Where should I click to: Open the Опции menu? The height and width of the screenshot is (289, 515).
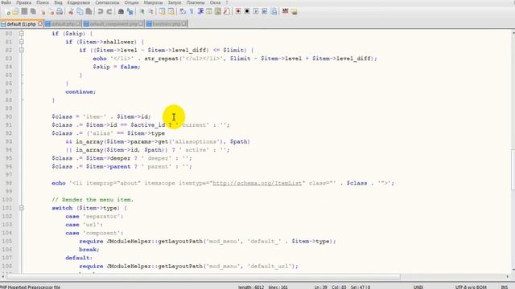131,2
